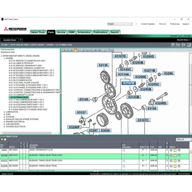The height and width of the screenshot is (192, 192).
Task: Click the 03136 gear callout label
Action: (103, 65)
